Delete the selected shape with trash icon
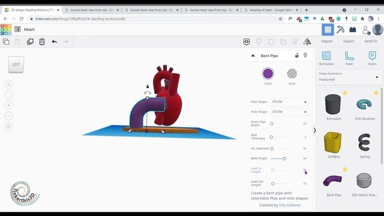384x216 pixels. point(42,41)
